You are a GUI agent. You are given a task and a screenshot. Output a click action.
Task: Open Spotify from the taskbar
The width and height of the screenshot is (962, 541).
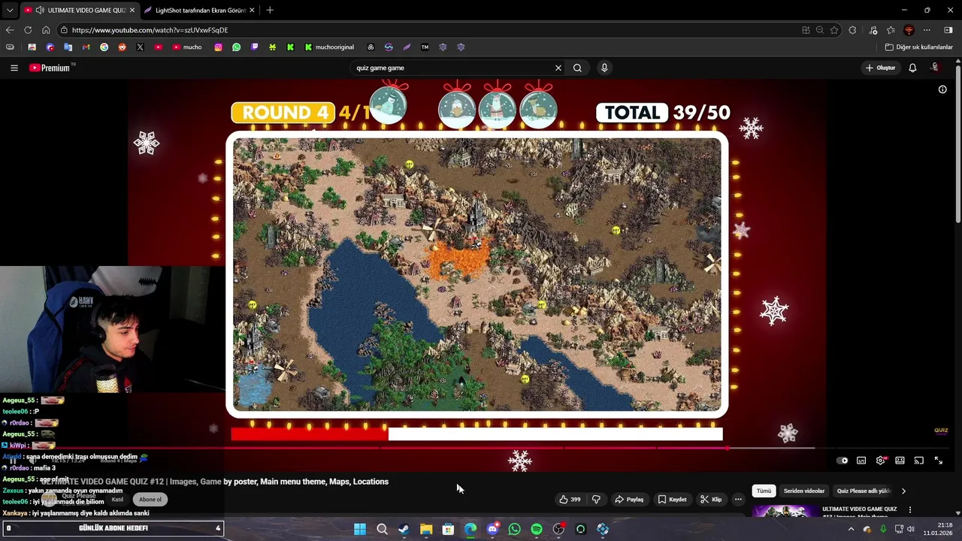coord(537,529)
